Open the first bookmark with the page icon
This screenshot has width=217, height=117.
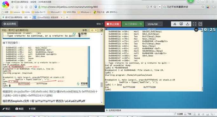[x=5, y=12]
